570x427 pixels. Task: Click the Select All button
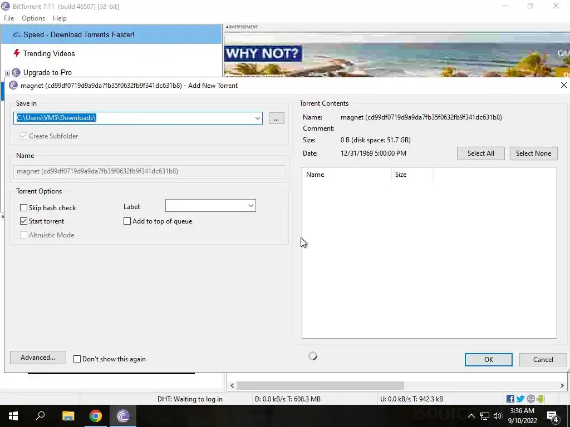[480, 153]
